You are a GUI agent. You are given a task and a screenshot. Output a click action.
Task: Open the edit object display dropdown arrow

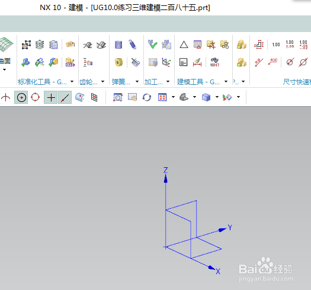tap(238, 97)
